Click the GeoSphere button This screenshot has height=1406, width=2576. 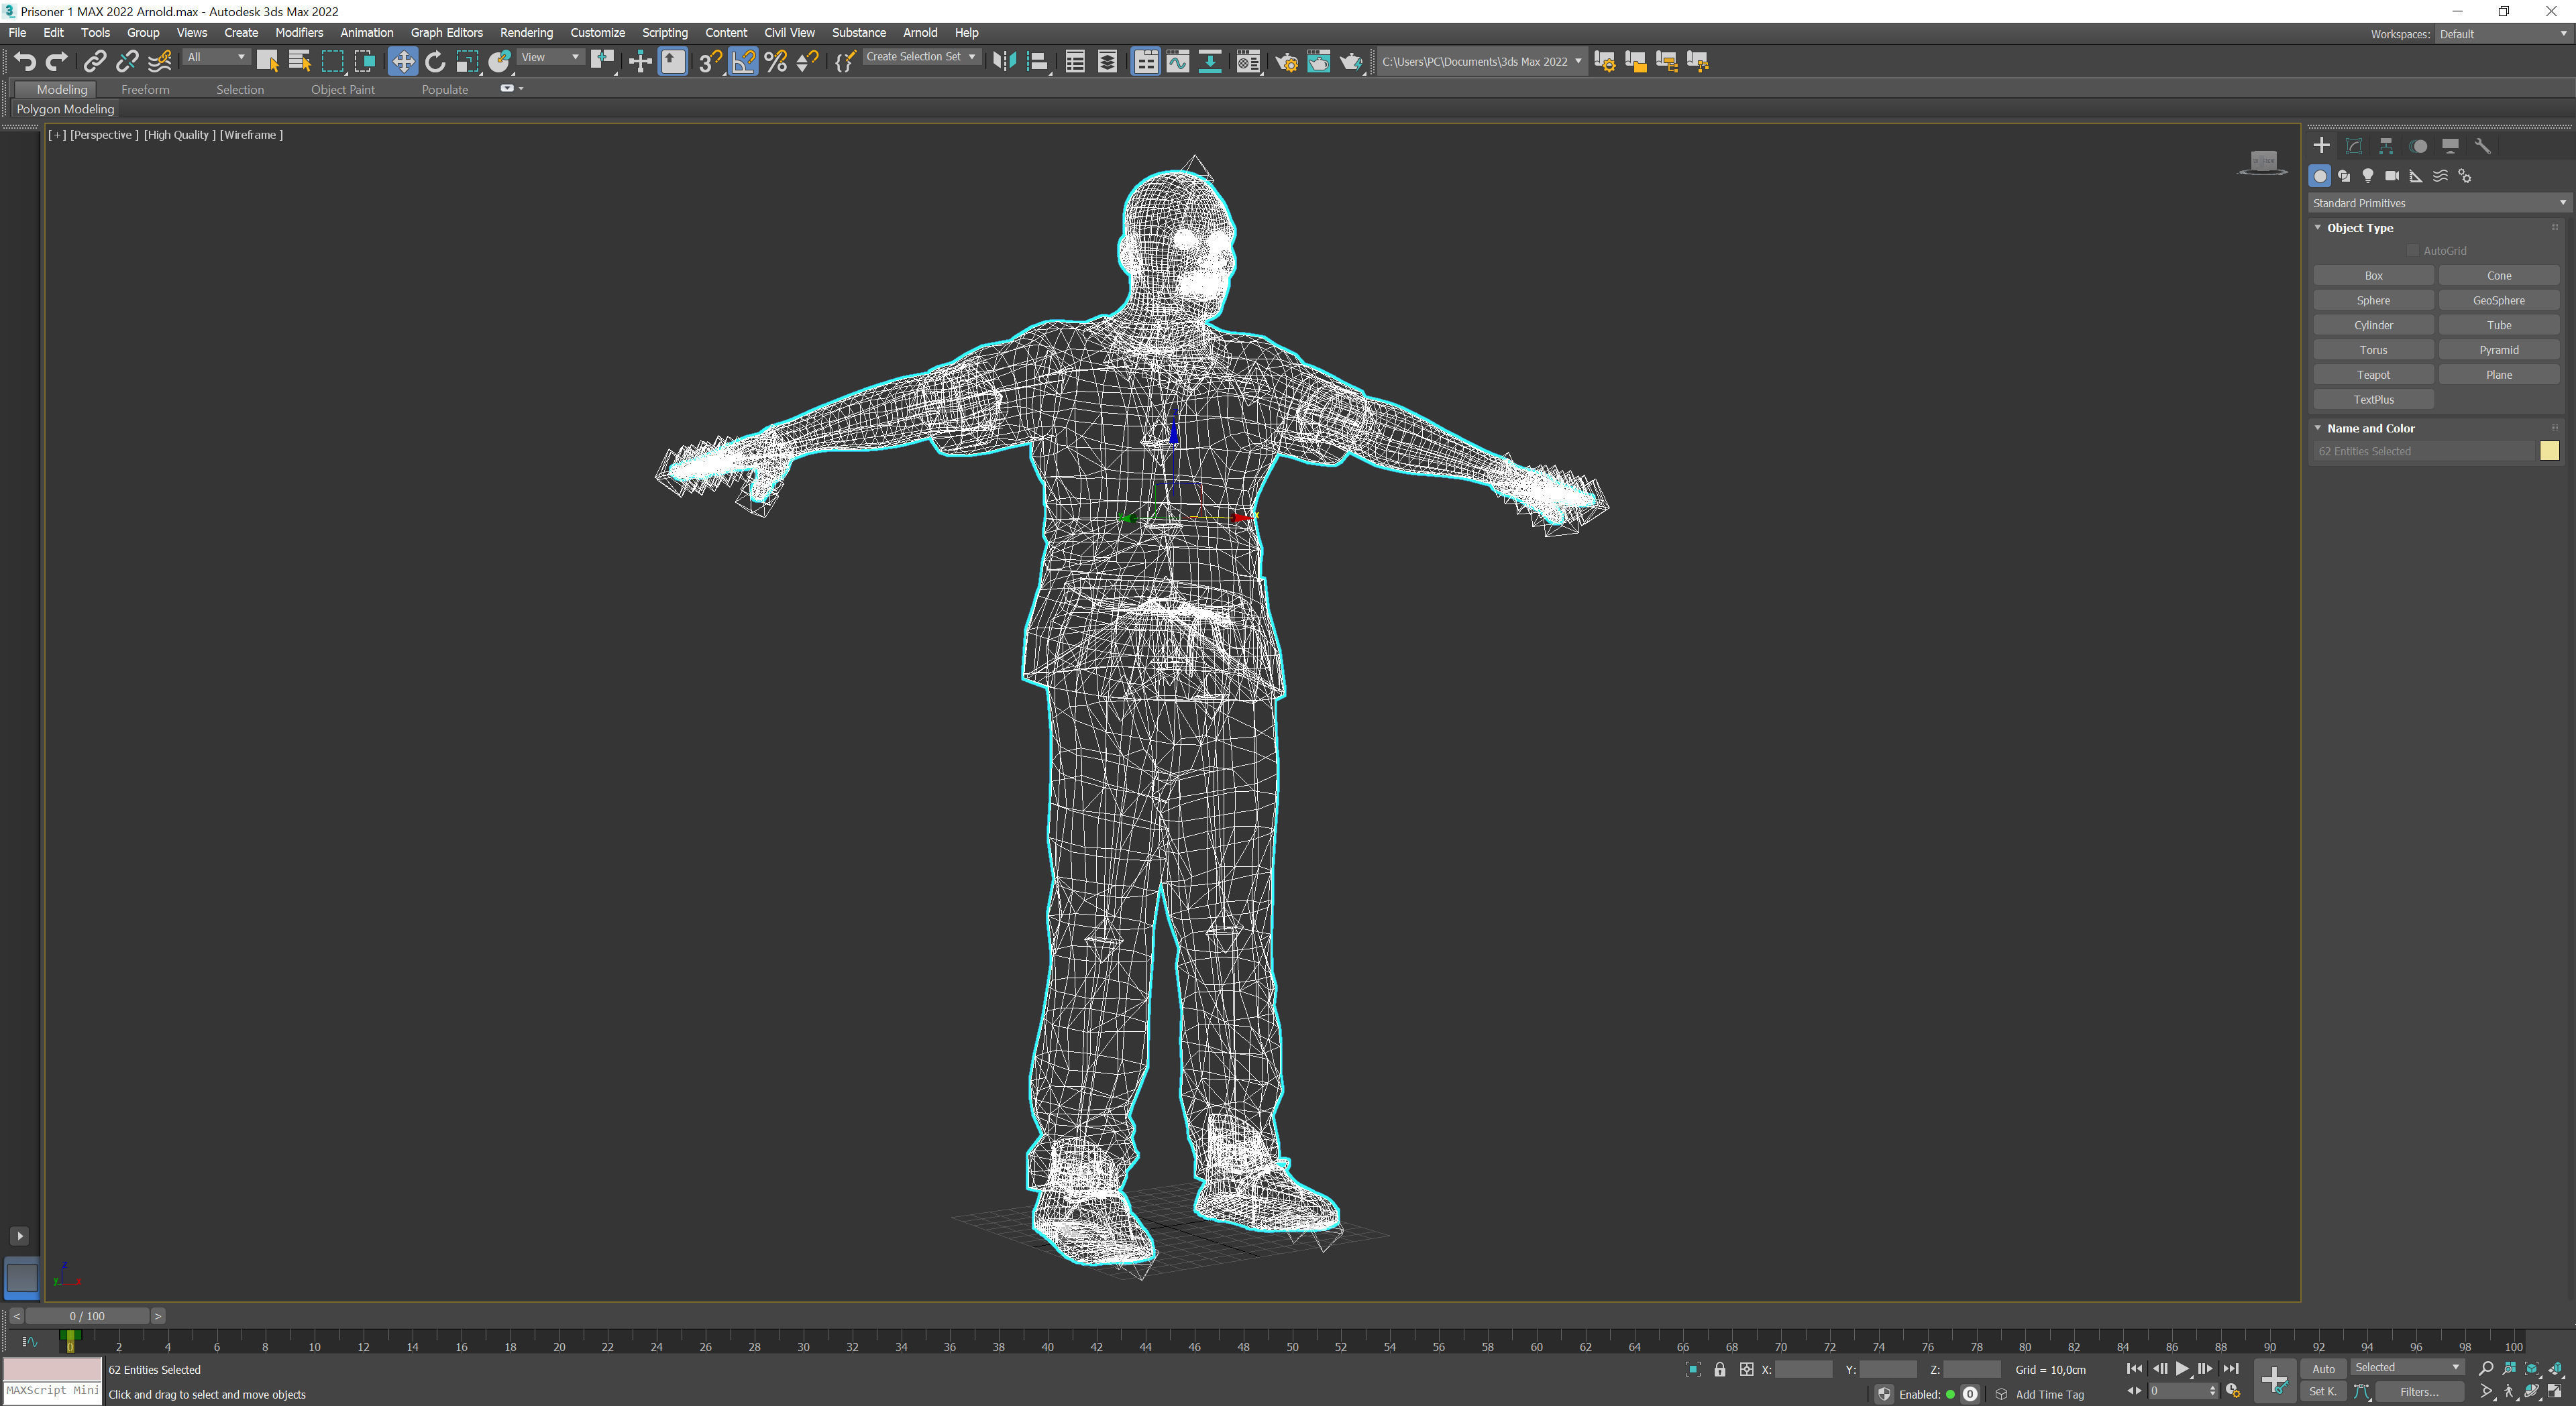coord(2498,301)
